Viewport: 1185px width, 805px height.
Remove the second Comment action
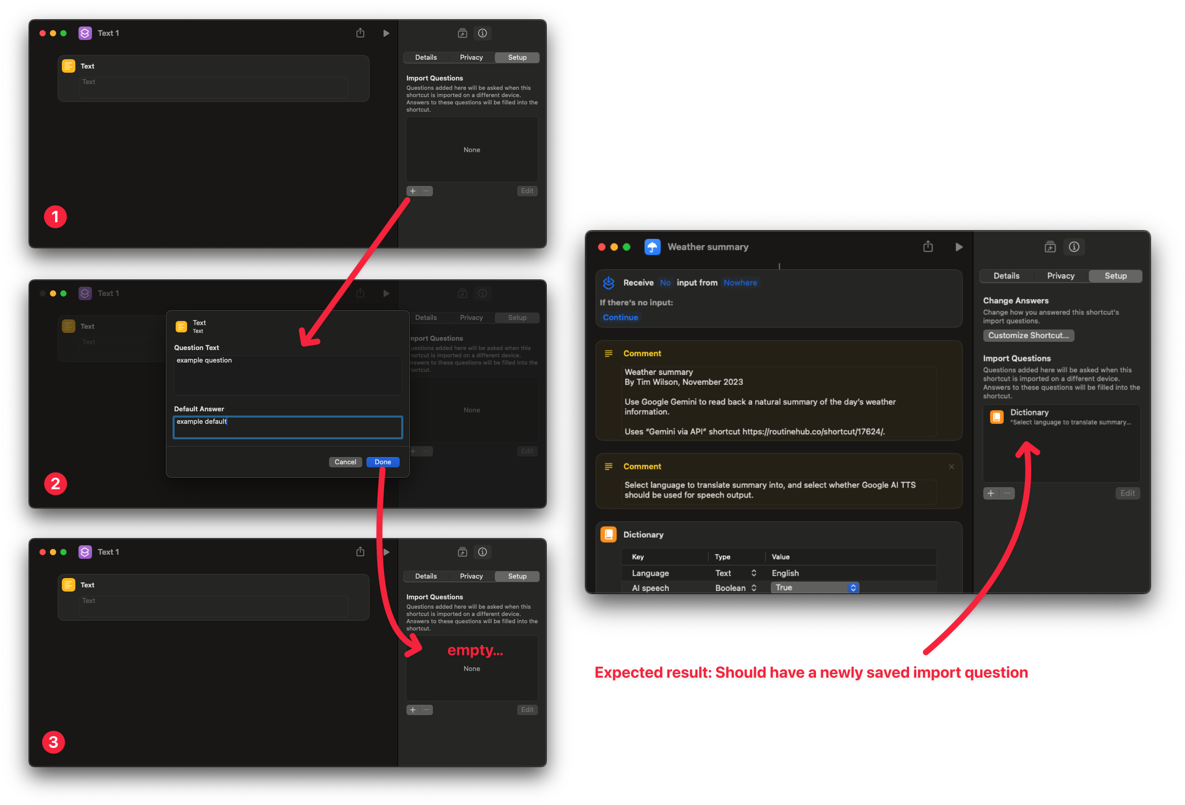pyautogui.click(x=951, y=466)
